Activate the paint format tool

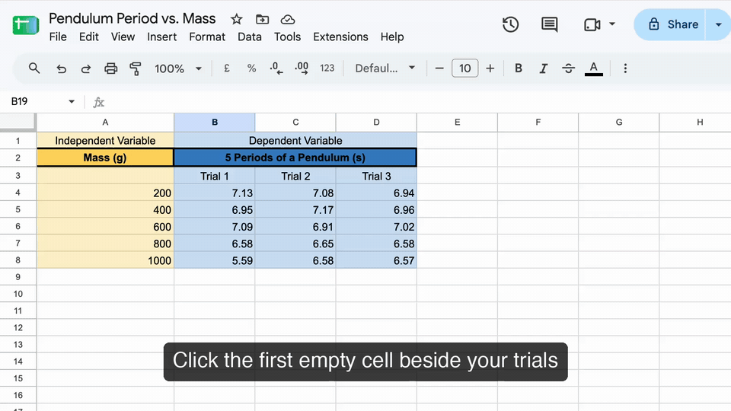pos(136,68)
